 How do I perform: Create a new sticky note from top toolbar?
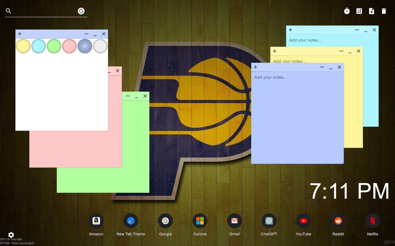click(x=372, y=11)
